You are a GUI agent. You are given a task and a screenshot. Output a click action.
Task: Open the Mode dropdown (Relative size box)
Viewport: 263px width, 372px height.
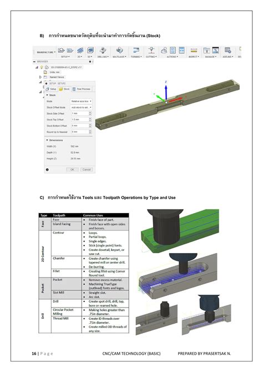(81, 101)
